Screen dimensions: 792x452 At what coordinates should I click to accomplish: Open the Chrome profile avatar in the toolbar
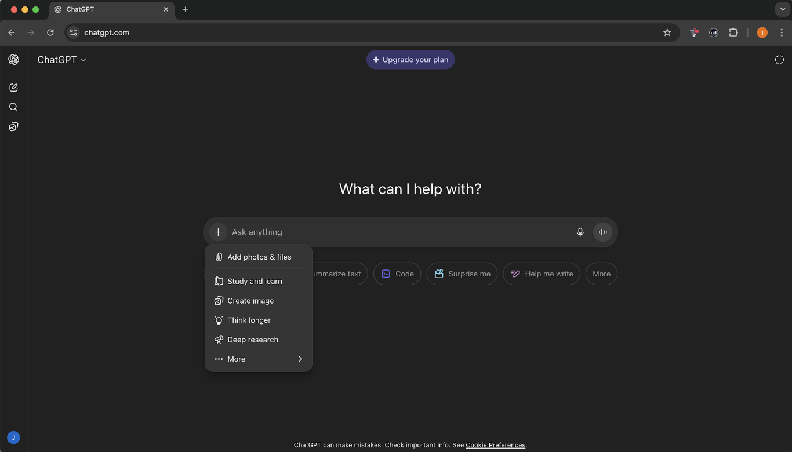coord(762,32)
